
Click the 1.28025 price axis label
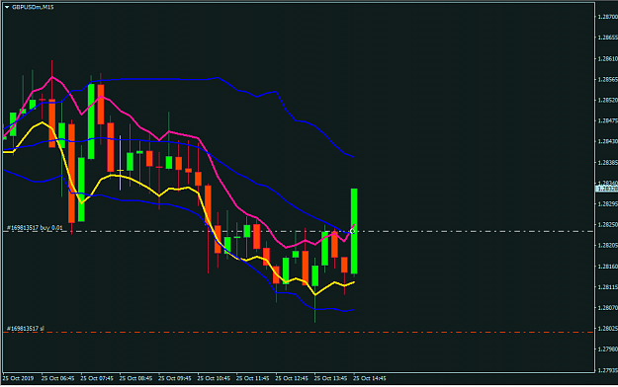(x=607, y=328)
